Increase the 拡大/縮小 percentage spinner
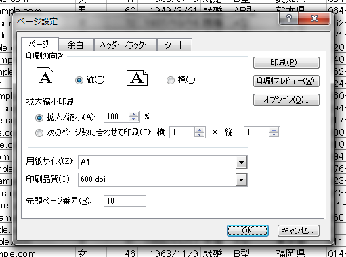Viewport: 346px width, 257px height. click(x=133, y=114)
